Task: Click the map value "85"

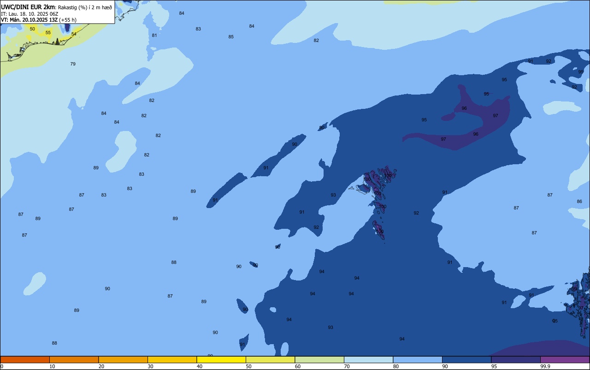Action: pos(231,37)
